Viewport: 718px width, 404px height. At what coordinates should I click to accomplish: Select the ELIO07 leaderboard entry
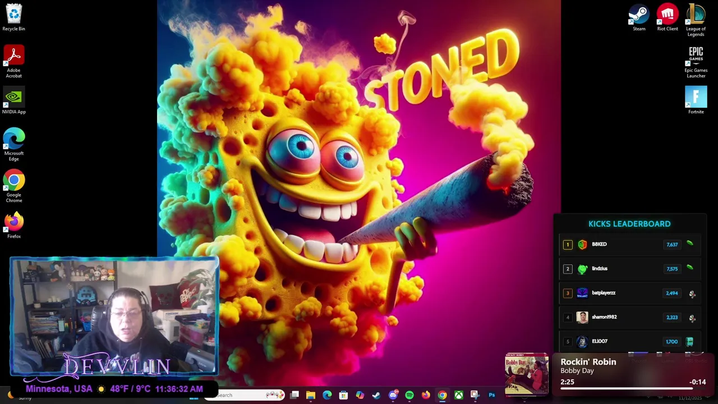(630, 341)
